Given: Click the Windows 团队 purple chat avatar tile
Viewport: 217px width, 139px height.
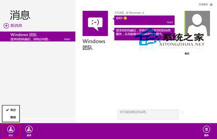Looking at the screenshot, I should click(x=95, y=23).
